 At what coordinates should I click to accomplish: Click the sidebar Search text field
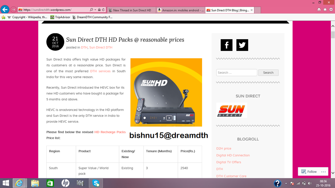[x=237, y=73]
